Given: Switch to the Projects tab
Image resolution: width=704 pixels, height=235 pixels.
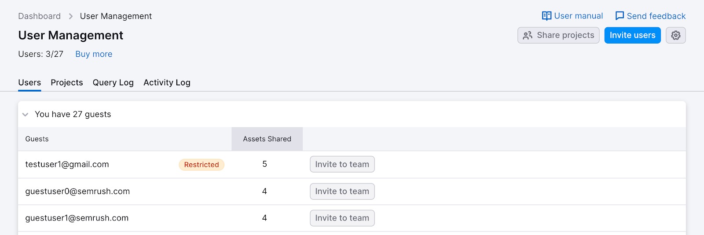Looking at the screenshot, I should 67,83.
